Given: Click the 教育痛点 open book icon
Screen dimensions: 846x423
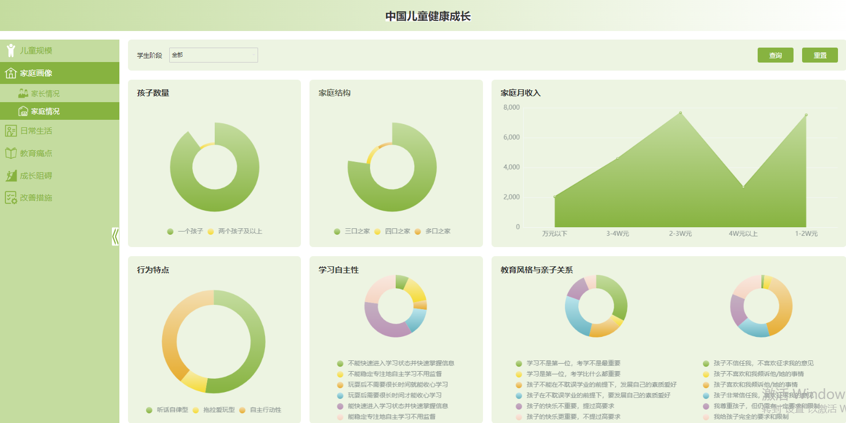Looking at the screenshot, I should click(11, 153).
